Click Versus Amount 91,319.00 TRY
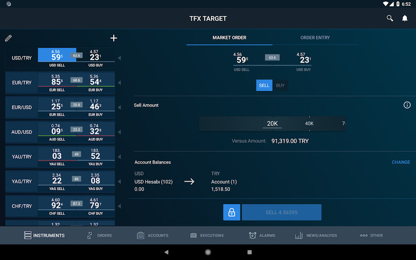Viewport: 416px width, 260px height. [270, 141]
